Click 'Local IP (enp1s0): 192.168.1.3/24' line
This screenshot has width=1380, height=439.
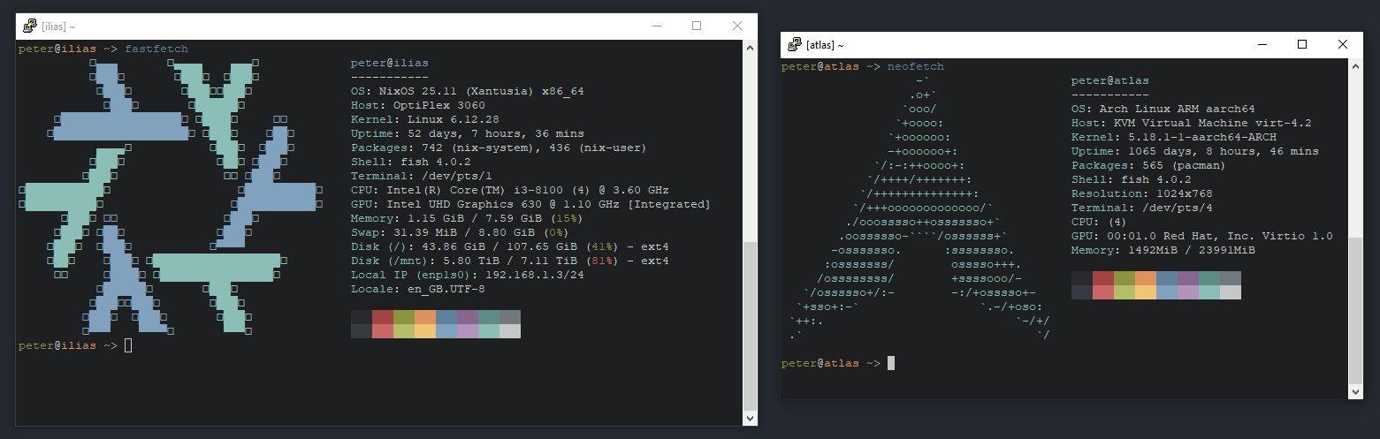pyautogui.click(x=467, y=275)
